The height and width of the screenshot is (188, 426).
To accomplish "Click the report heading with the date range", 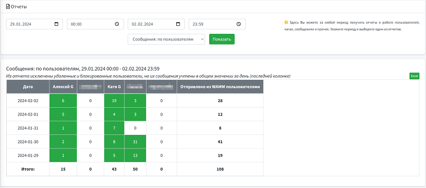I will pyautogui.click(x=83, y=69).
